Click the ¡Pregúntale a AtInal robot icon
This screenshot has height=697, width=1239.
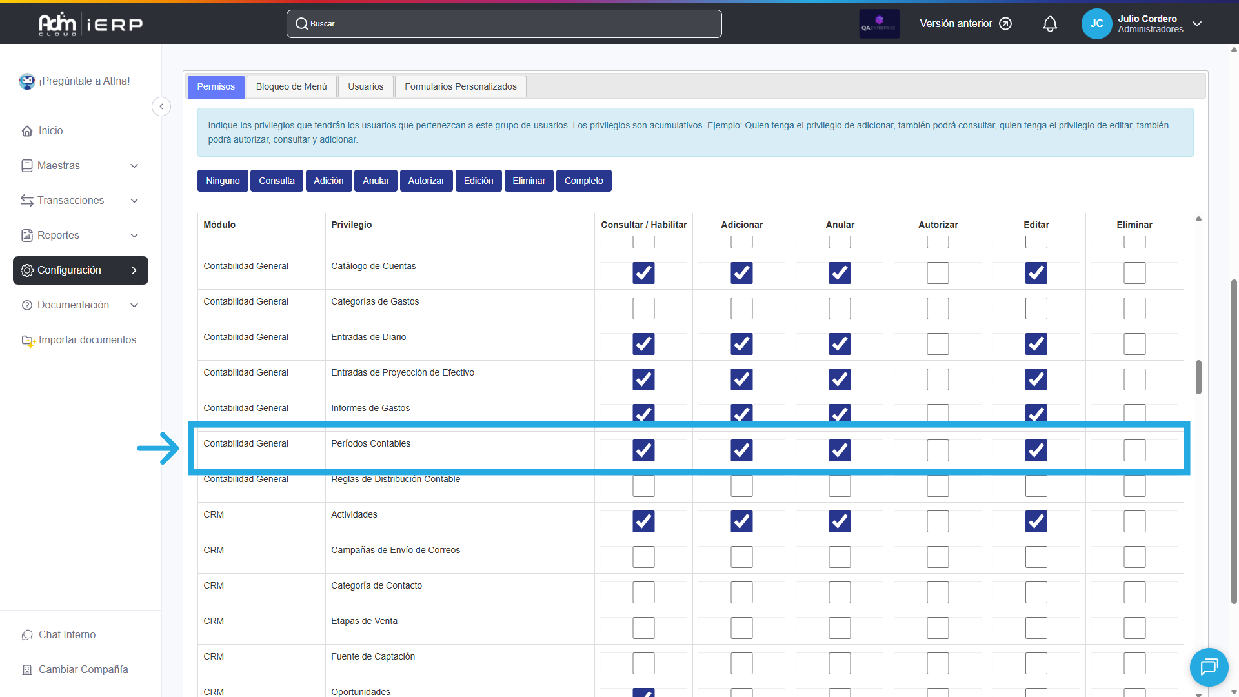click(x=27, y=81)
